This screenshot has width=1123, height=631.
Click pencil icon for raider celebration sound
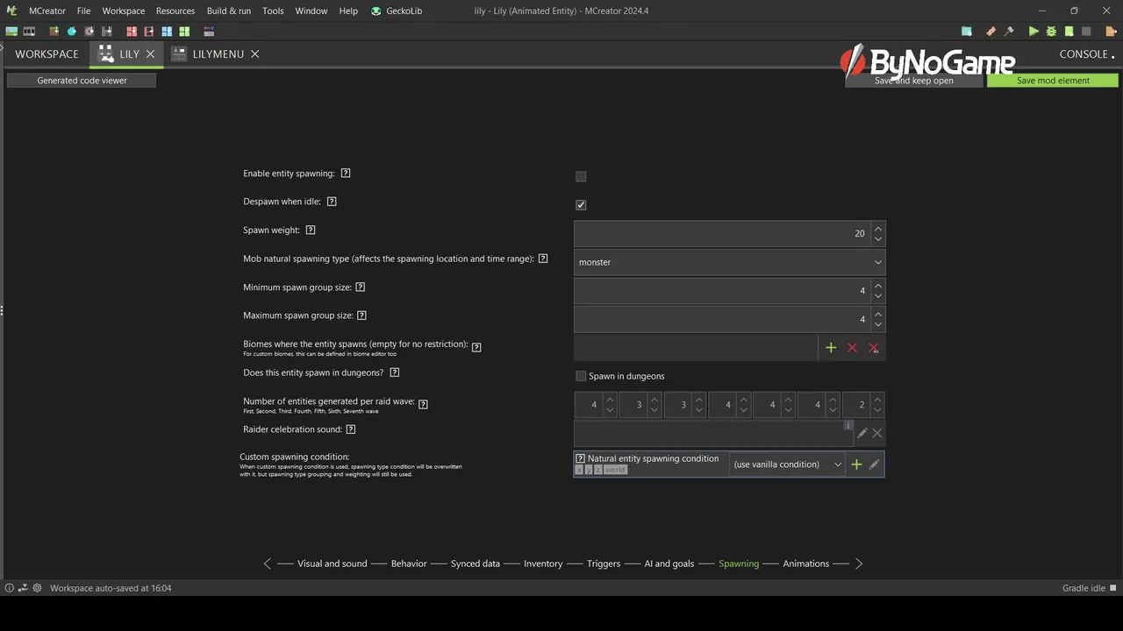point(862,433)
